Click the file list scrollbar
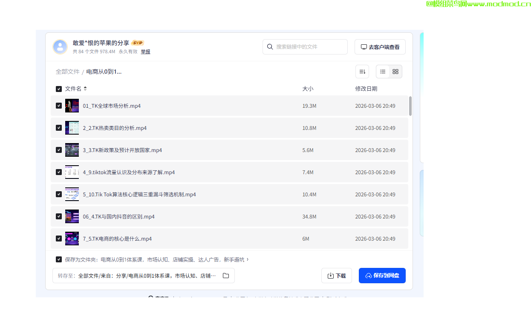Viewport: 531px width, 319px height. pos(410,106)
